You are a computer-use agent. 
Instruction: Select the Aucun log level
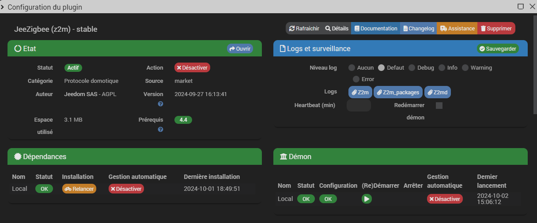click(x=352, y=68)
